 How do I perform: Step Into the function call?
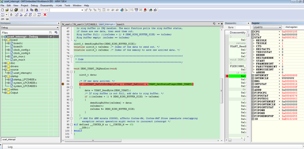point(21,15)
